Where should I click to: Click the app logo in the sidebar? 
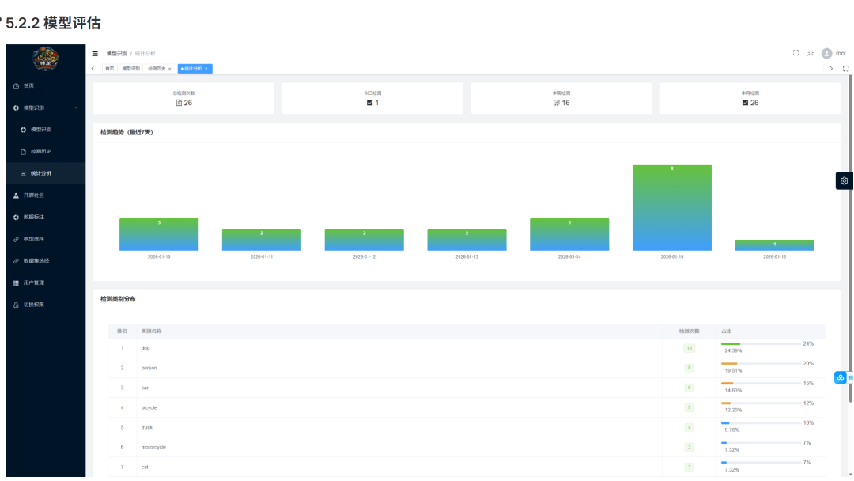coord(45,59)
